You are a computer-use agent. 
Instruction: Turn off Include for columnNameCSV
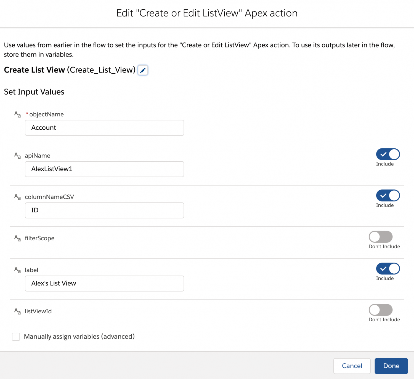388,196
